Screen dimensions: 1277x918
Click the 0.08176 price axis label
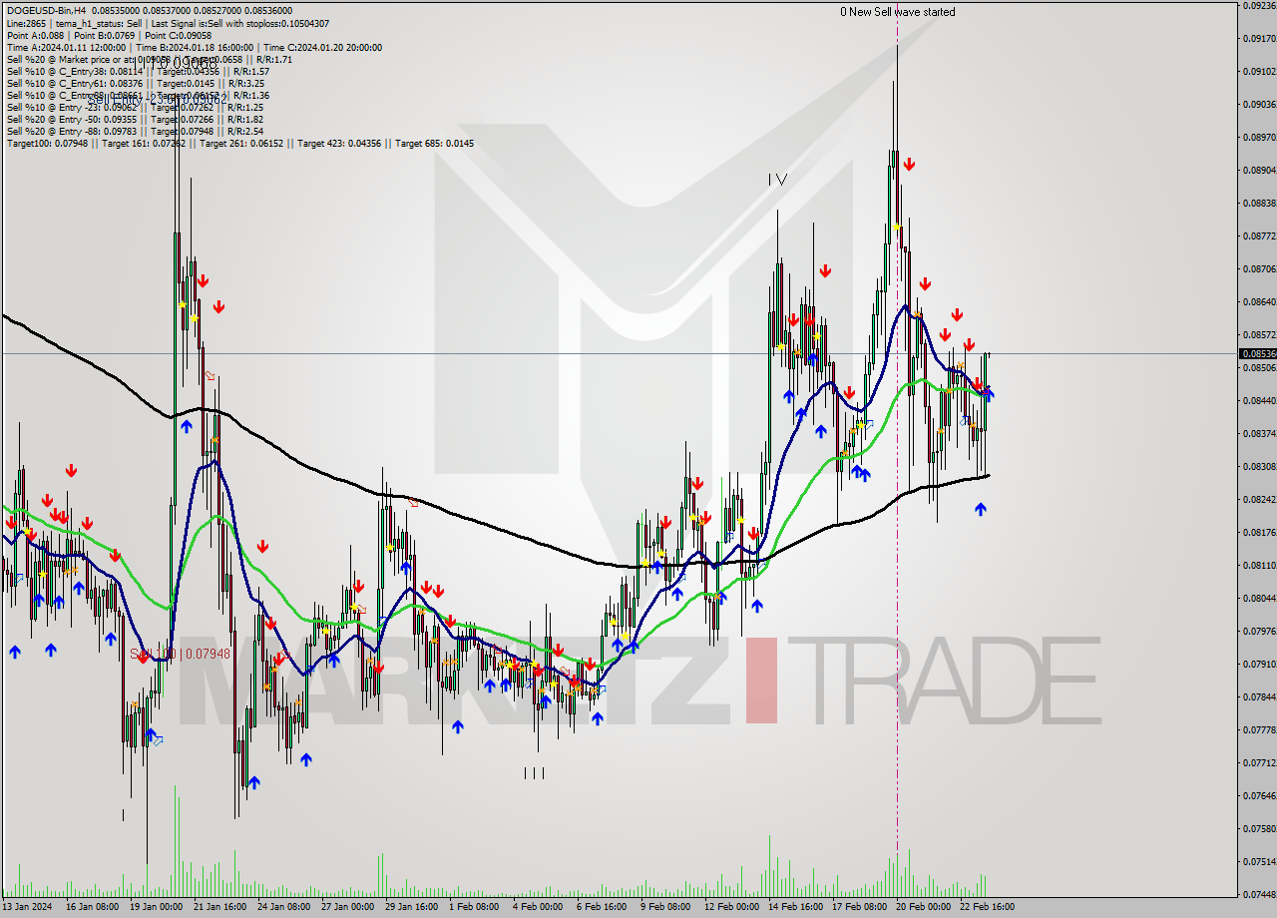click(x=1257, y=532)
